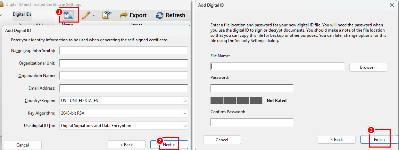Image resolution: width=399 pixels, height=150 pixels.
Task: Click Cancel in the file location dialog
Action: click(x=222, y=140)
